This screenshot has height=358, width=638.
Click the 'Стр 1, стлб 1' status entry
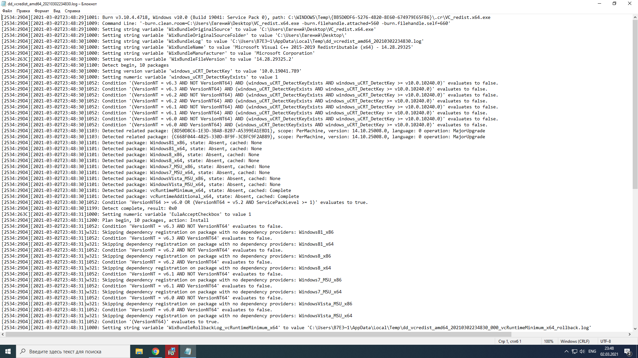point(510,341)
